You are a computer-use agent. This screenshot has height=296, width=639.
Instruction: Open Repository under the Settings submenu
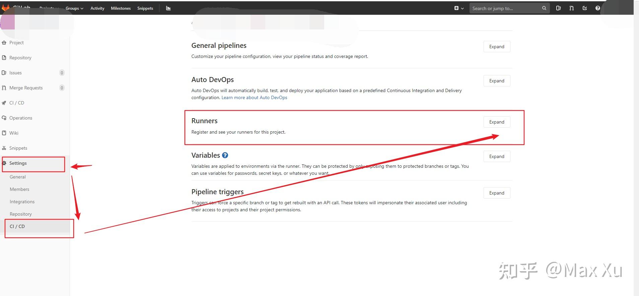(21, 214)
